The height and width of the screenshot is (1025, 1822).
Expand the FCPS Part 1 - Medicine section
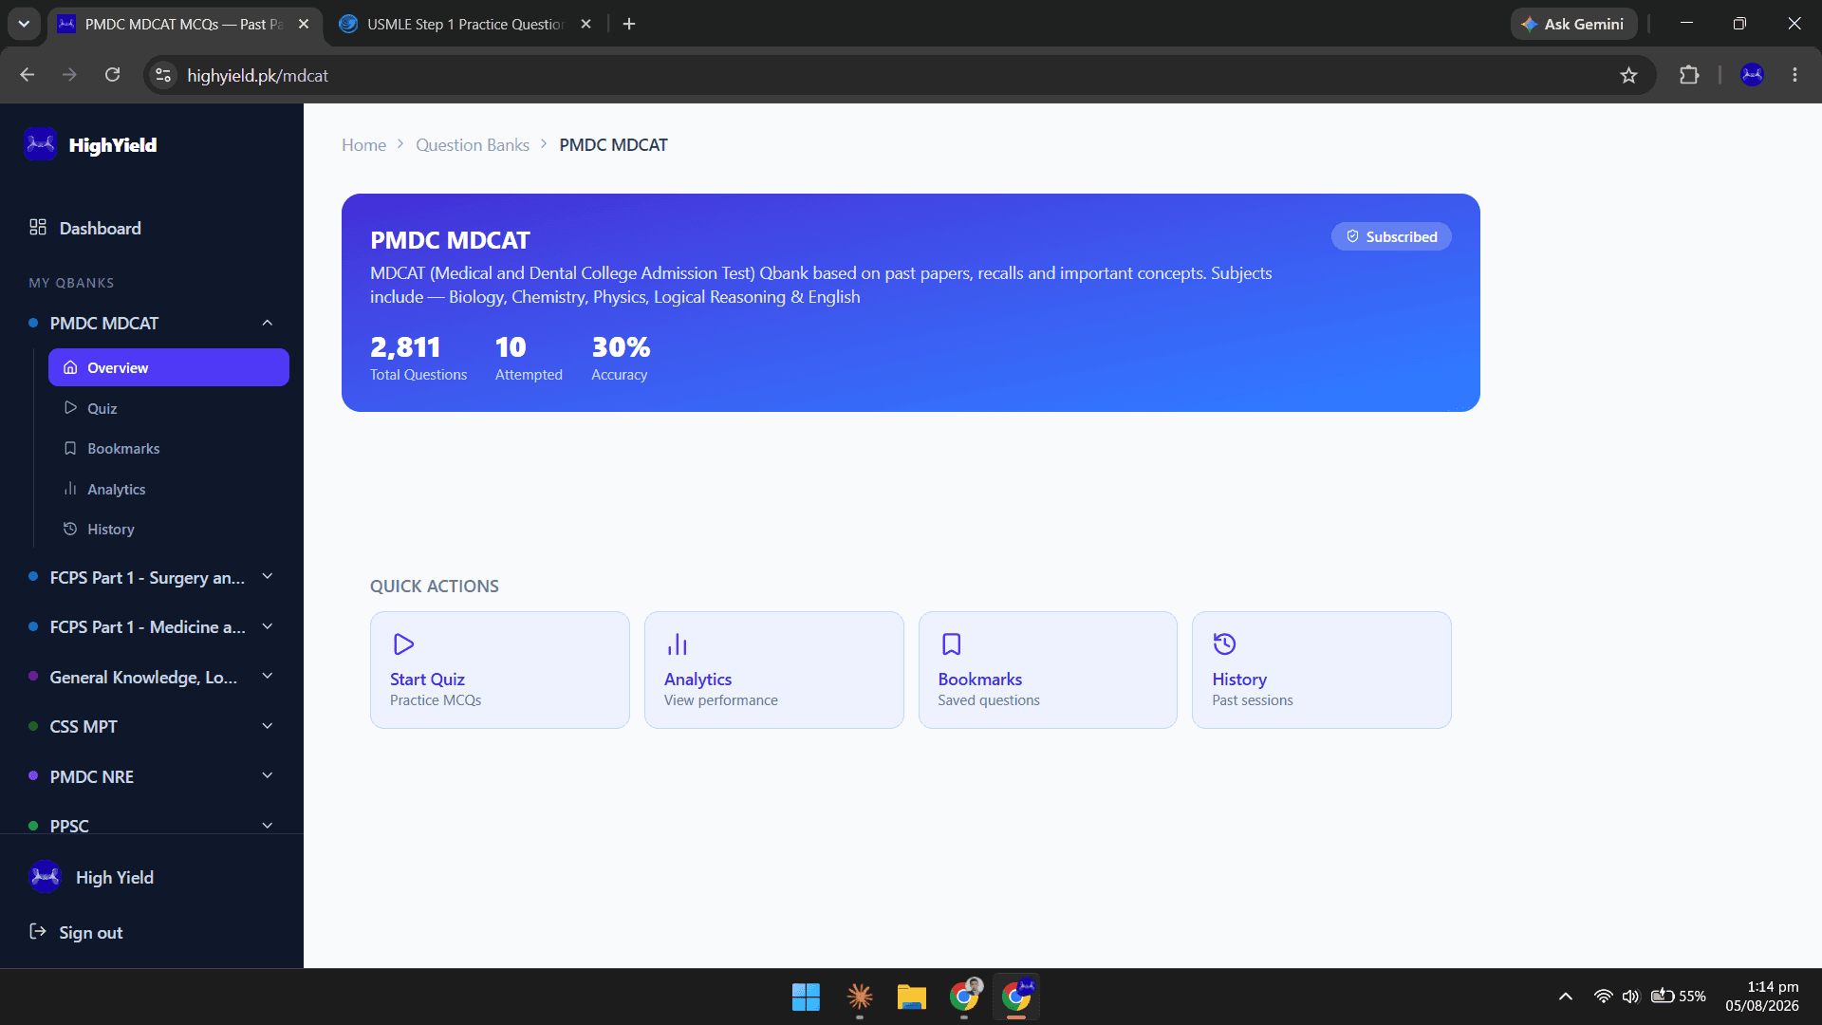[268, 626]
